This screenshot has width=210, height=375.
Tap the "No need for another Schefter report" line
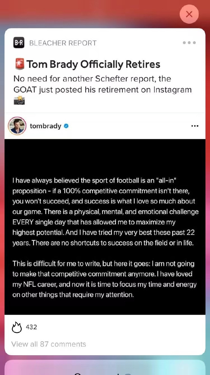click(92, 79)
